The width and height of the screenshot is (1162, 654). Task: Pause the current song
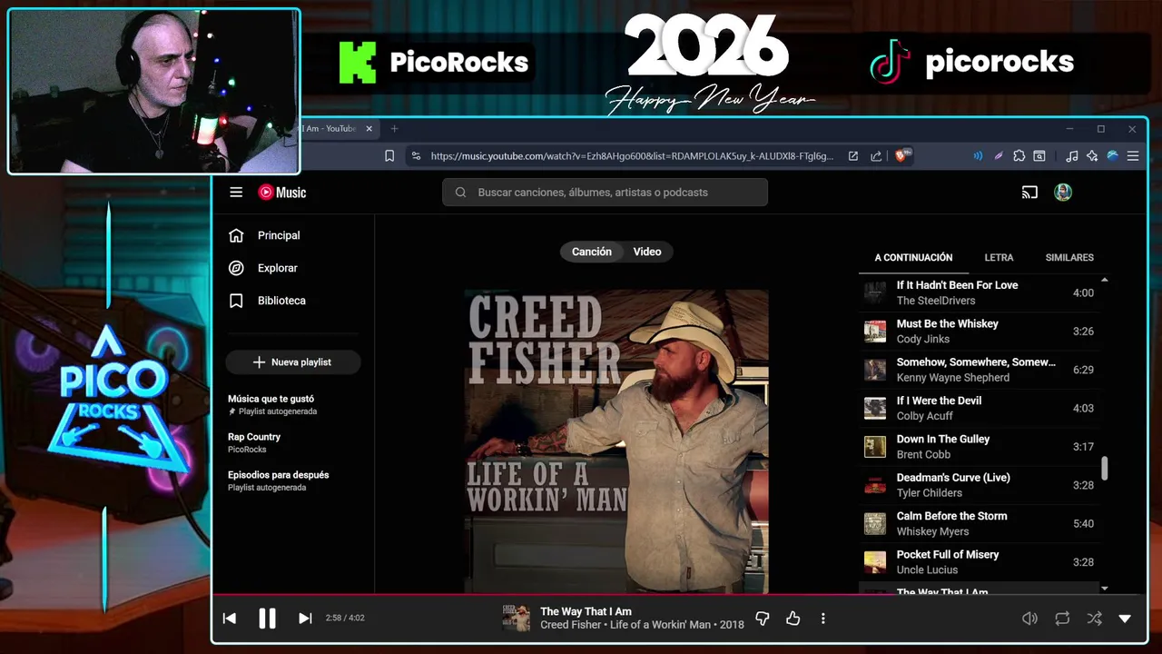tap(267, 619)
